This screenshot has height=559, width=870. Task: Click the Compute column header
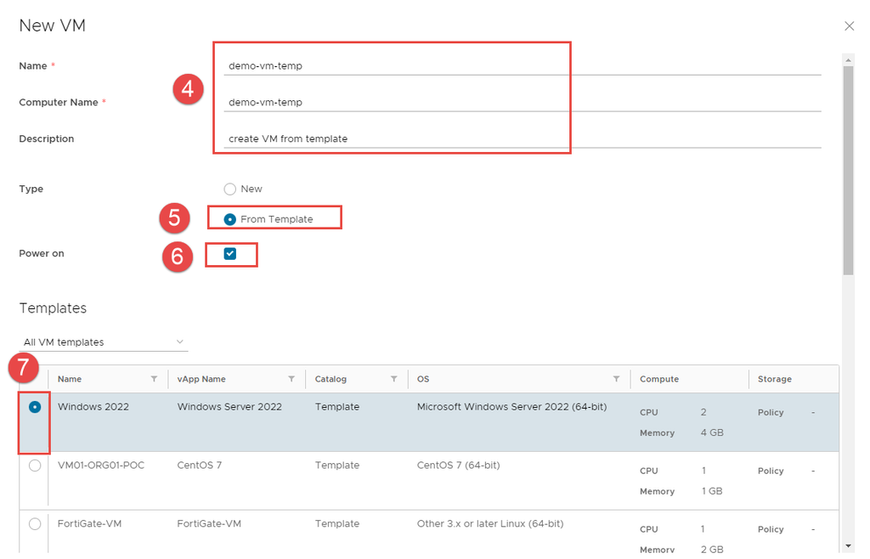pos(657,379)
